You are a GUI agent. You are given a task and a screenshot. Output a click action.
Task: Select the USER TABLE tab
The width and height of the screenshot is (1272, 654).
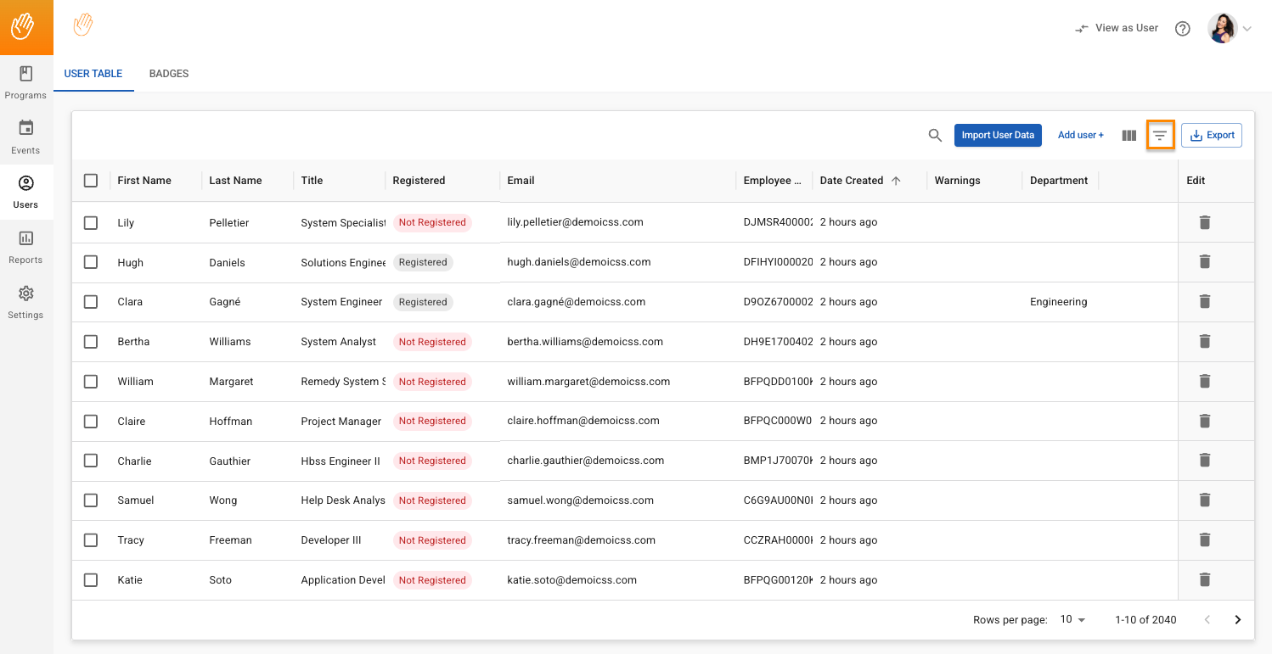point(93,74)
